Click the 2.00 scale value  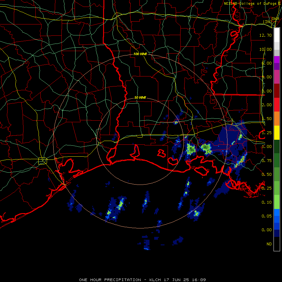[x=267, y=105]
